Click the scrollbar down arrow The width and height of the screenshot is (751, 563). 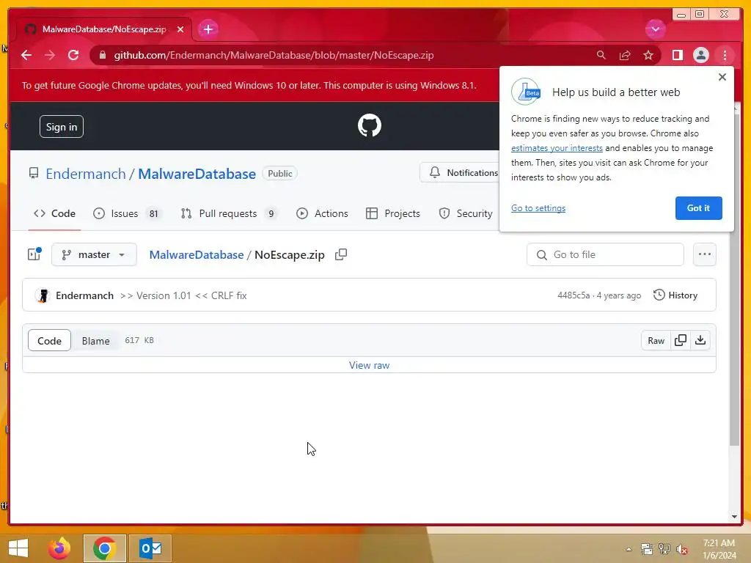pos(734,517)
